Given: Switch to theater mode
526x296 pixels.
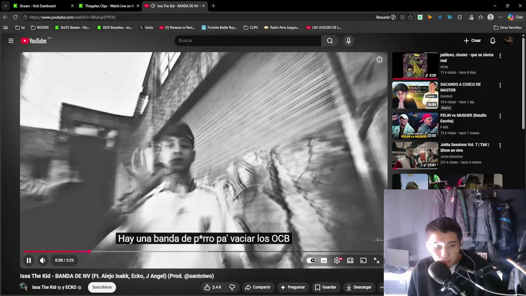Looking at the screenshot, I should [x=350, y=261].
